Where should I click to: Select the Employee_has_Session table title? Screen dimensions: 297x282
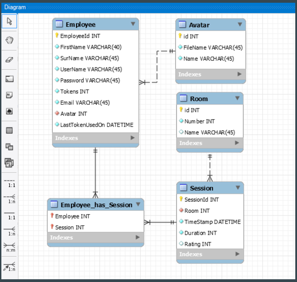coord(96,205)
